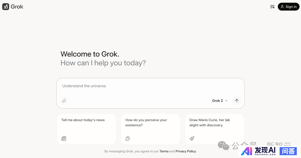Select Tell me about today's news suggestion
301x158 pixels.
[86, 129]
